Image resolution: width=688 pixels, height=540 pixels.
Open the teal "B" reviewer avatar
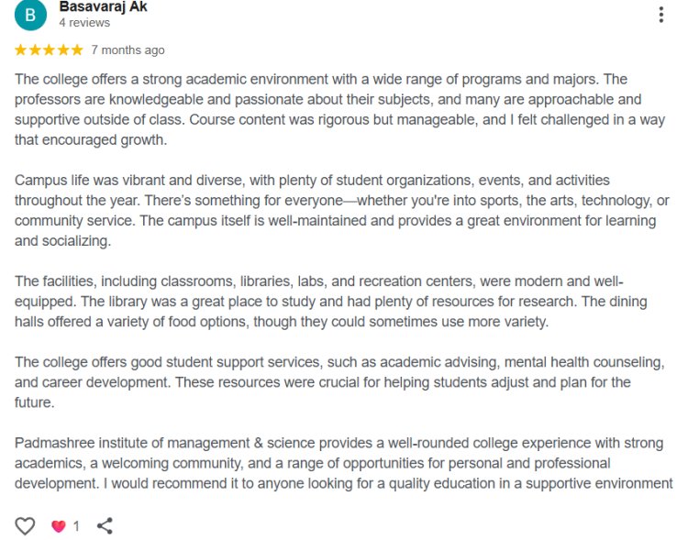click(30, 15)
